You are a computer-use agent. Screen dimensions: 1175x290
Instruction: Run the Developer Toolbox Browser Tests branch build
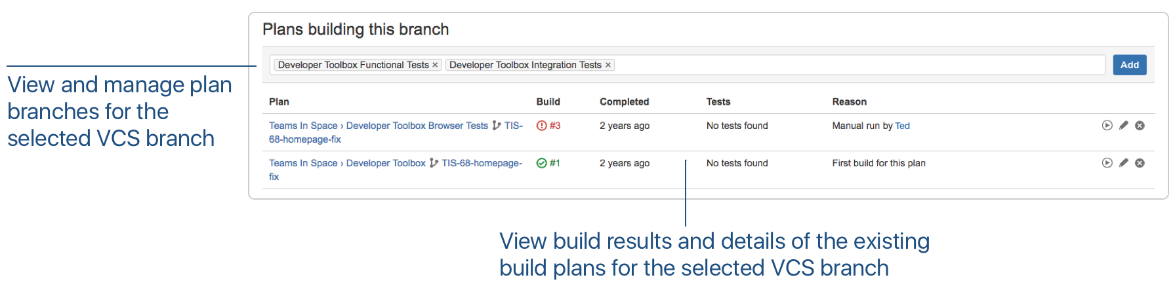coord(1107,126)
